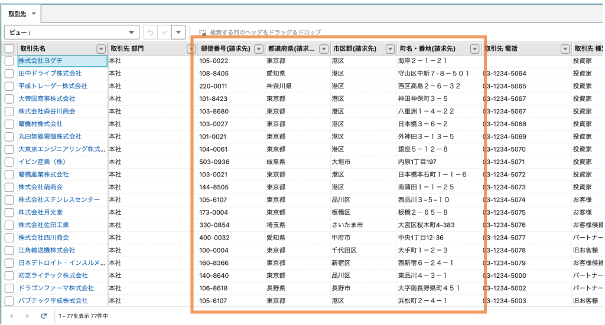Open the filter menu on 取引先名 column
The width and height of the screenshot is (605, 325).
pos(100,49)
